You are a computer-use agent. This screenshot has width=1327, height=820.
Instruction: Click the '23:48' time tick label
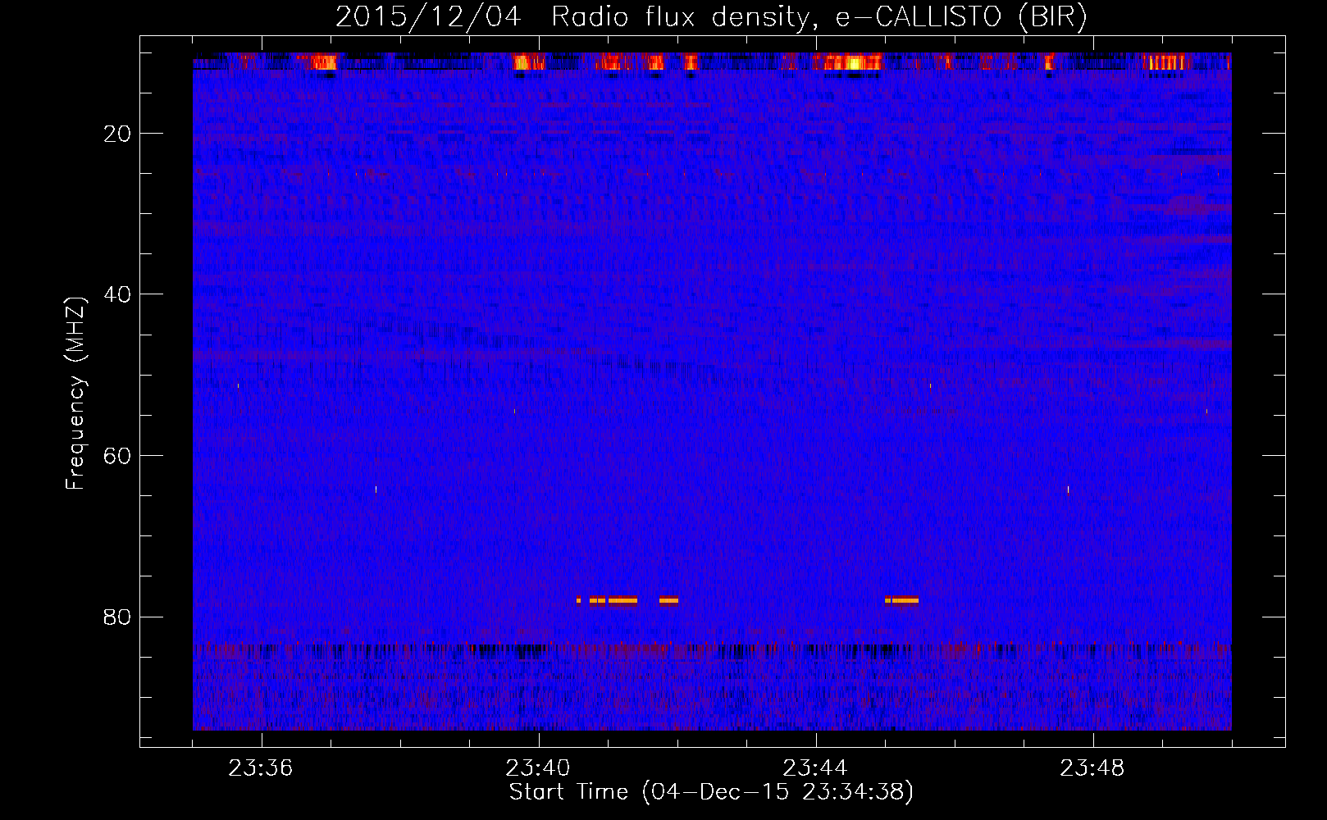tap(1092, 768)
